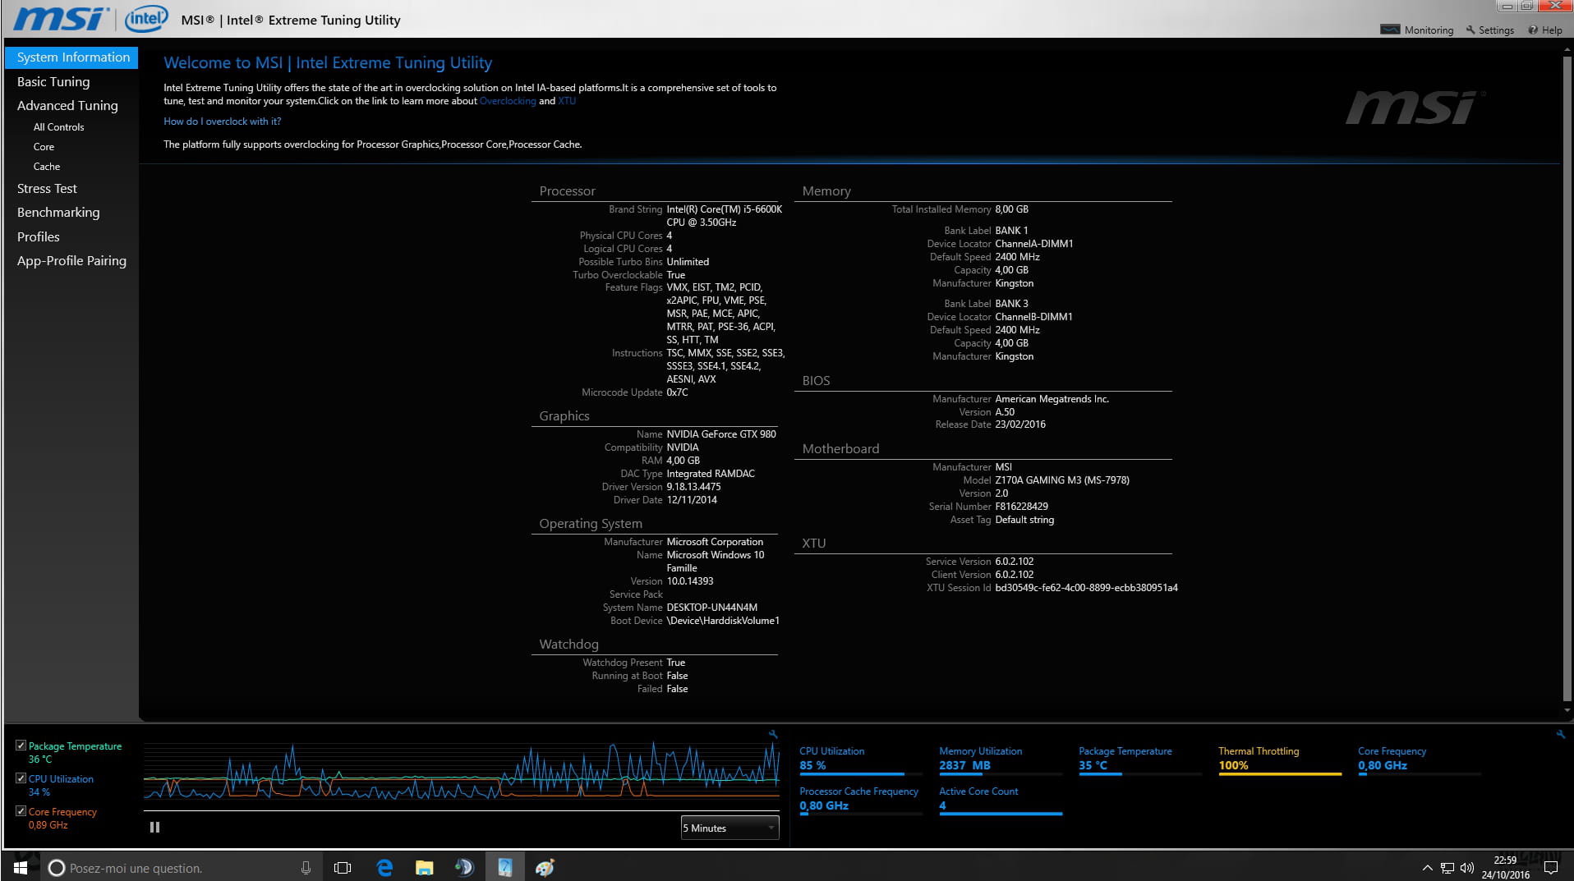Follow the XTU link
The height and width of the screenshot is (881, 1574).
[x=567, y=101]
